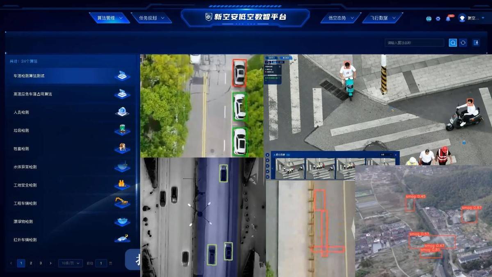This screenshot has height=277, width=492.
Task: Go to previous page arrow
Action: [11, 263]
